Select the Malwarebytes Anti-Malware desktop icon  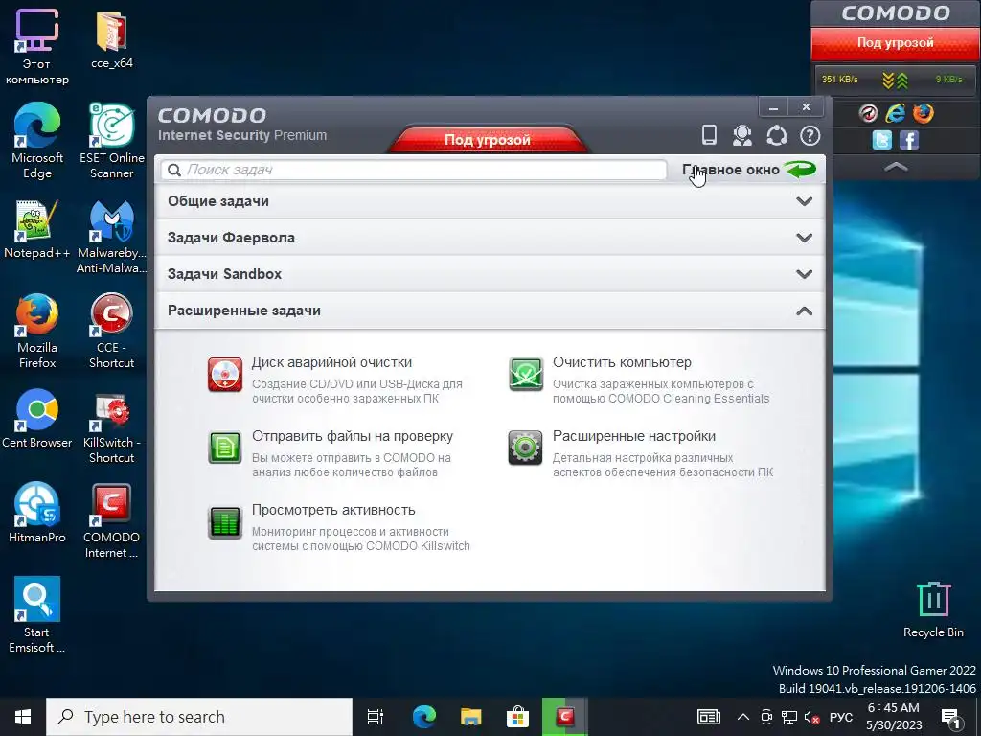click(111, 237)
